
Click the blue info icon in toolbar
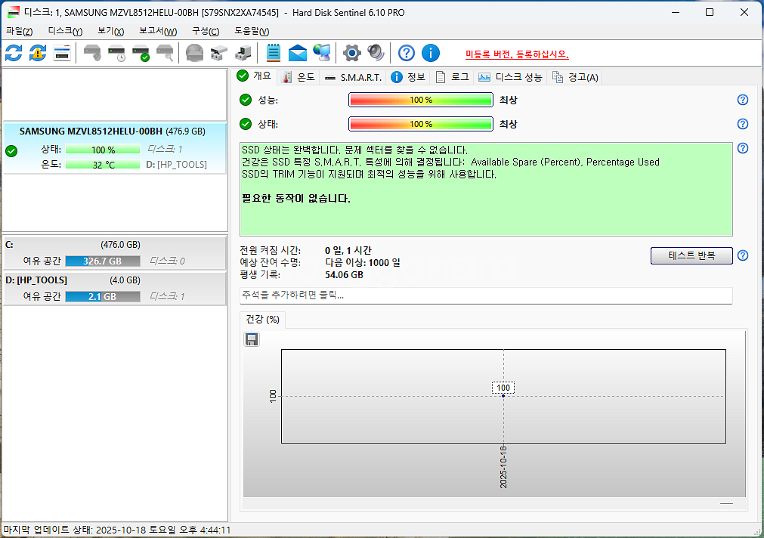pos(430,53)
